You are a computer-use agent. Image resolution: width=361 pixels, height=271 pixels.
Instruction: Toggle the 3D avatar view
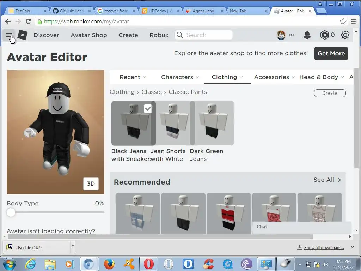[x=91, y=183]
